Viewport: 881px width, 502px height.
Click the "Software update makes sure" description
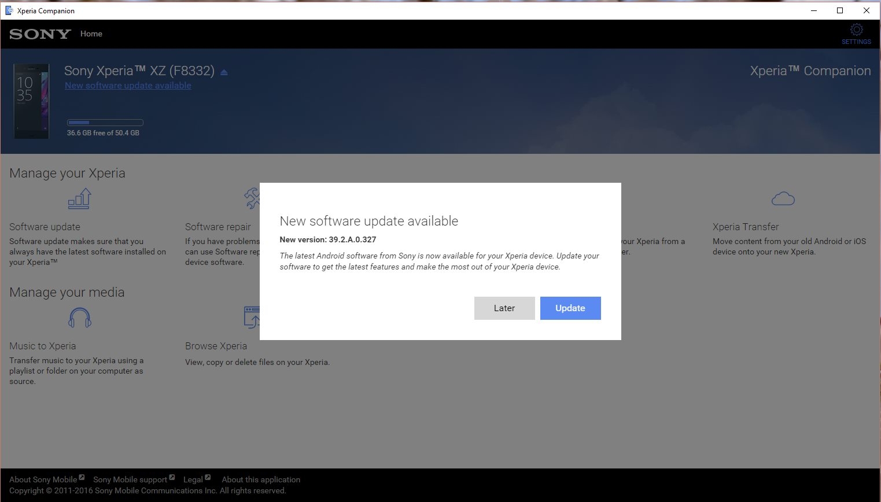point(87,252)
